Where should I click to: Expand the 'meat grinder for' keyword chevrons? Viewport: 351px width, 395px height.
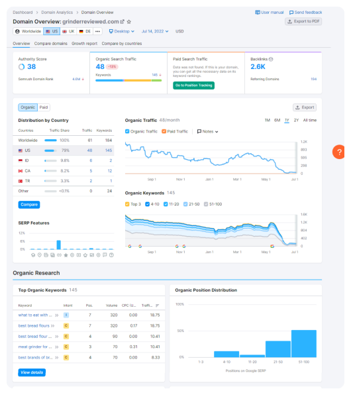57,347
